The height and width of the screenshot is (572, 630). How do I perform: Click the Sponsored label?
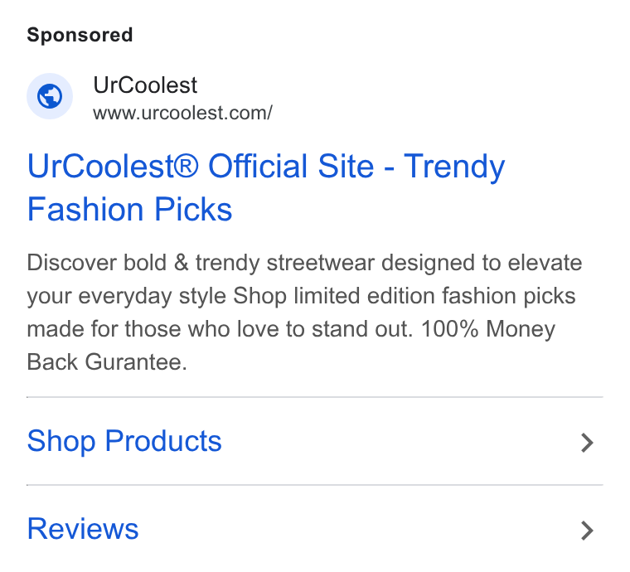80,35
